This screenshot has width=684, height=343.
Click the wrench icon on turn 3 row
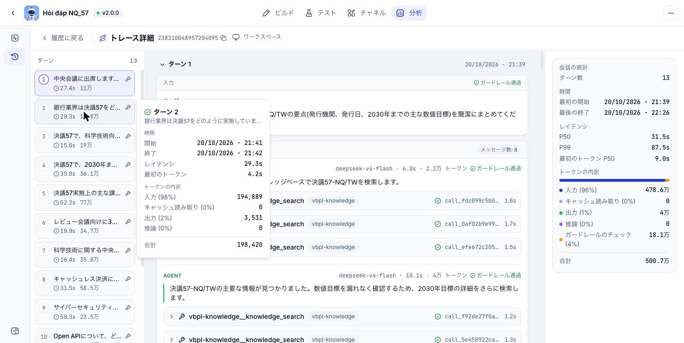click(x=128, y=136)
